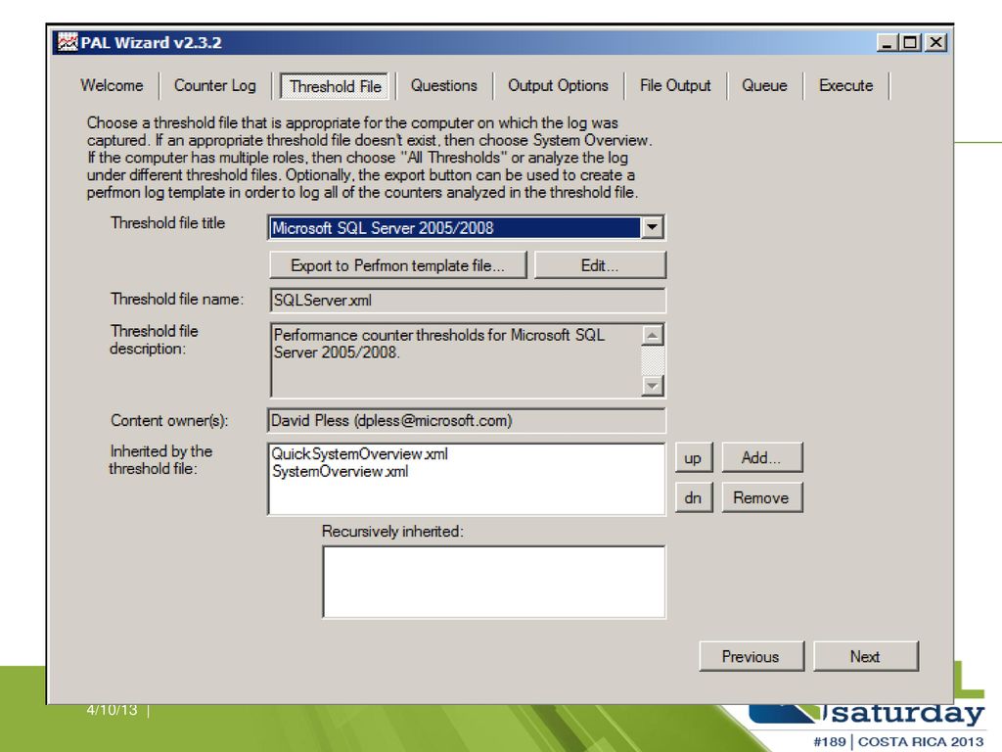Click the David Pless content owner field
Viewport: 1002px width, 752px height.
467,421
